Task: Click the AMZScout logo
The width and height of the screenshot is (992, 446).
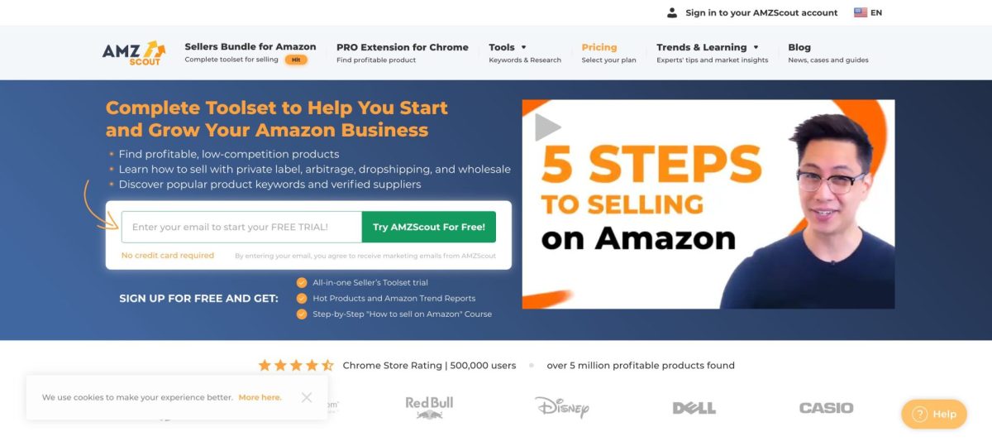Action: pos(134,53)
